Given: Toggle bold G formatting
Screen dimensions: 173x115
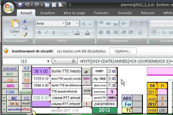Looking at the screenshot, I should pos(39,32).
